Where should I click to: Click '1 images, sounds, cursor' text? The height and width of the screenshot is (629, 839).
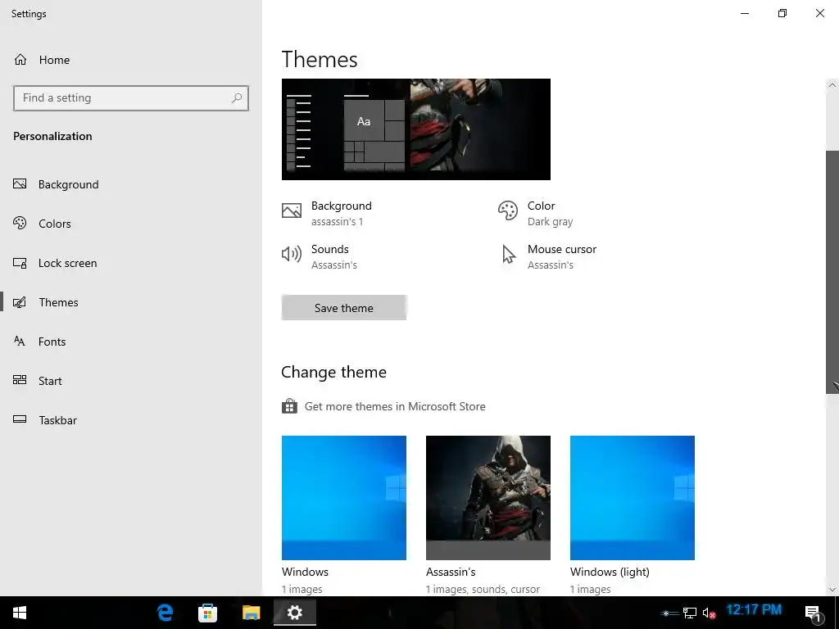tap(483, 589)
